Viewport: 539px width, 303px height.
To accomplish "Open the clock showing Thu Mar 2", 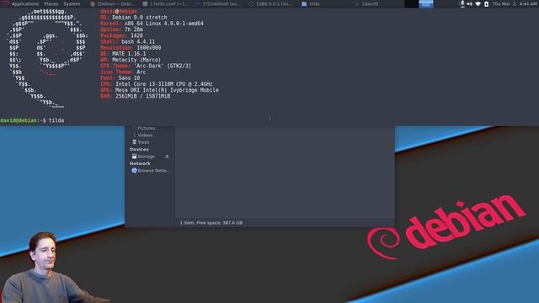I will (x=515, y=3).
